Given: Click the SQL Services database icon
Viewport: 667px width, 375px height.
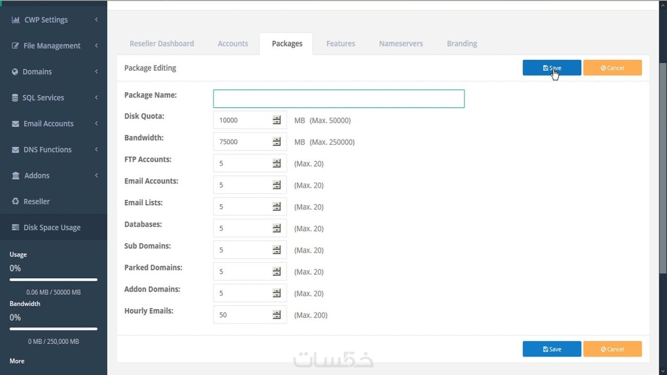Looking at the screenshot, I should pos(15,98).
